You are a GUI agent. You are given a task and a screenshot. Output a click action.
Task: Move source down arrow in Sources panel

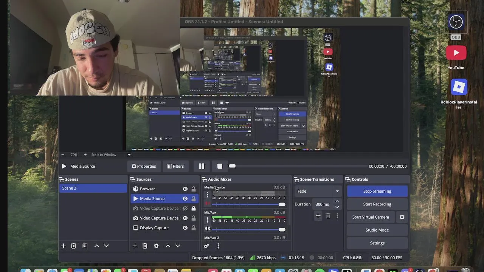[x=178, y=246]
